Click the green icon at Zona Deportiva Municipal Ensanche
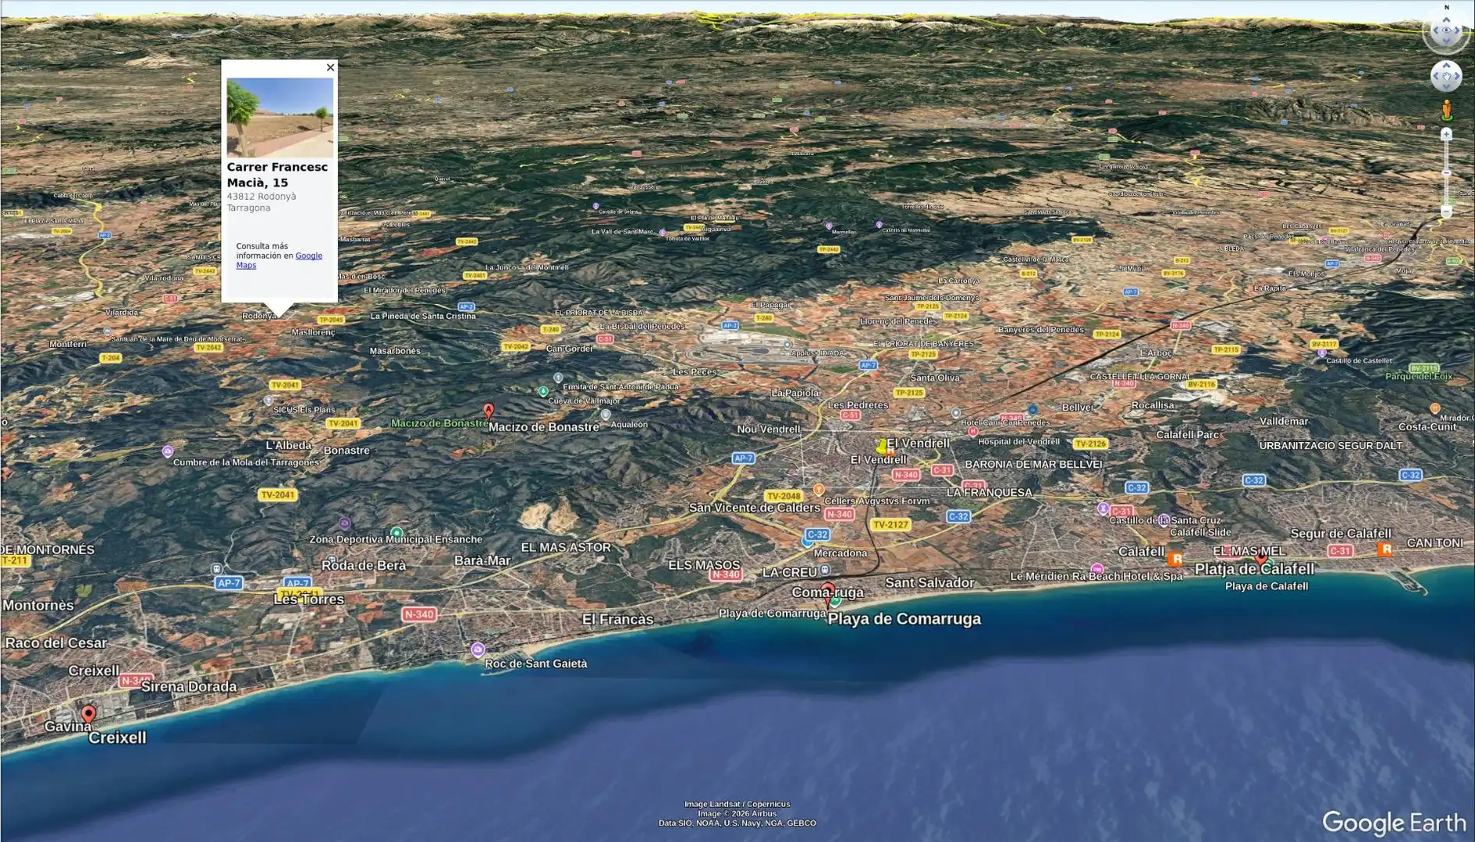This screenshot has width=1475, height=842. coord(396,532)
